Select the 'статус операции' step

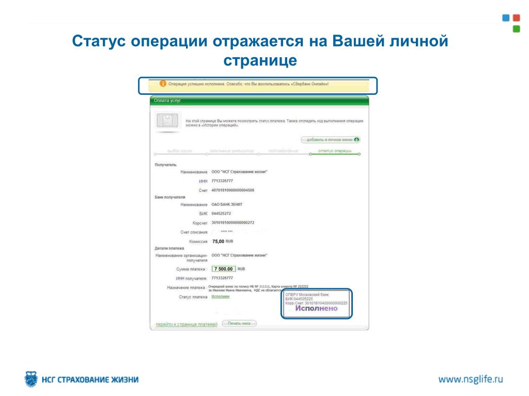point(335,151)
